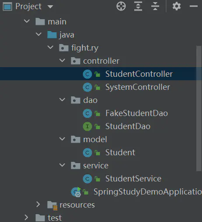Screen dimensions: 202x222
Task: Click the service package icon
Action: pos(76,165)
